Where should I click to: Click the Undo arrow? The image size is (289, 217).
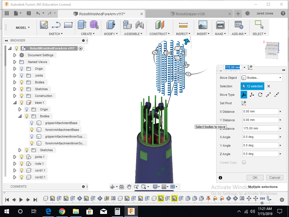point(38,13)
